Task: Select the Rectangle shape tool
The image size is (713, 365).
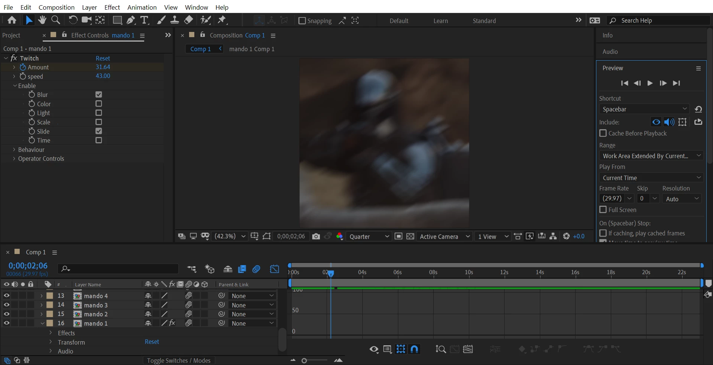Action: [x=117, y=20]
